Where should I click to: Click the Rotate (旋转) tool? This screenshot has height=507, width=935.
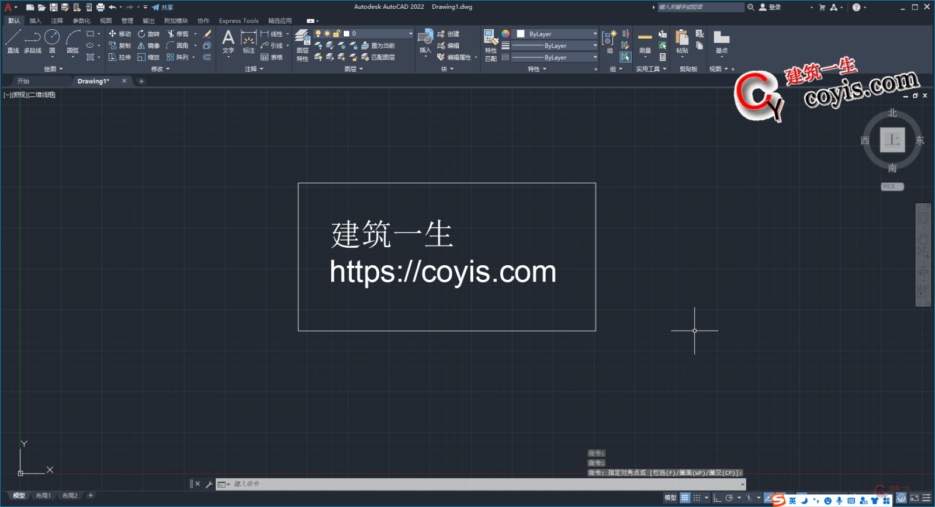[x=148, y=34]
